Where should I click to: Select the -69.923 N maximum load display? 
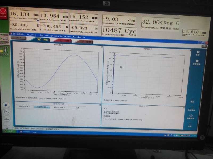[84, 29]
